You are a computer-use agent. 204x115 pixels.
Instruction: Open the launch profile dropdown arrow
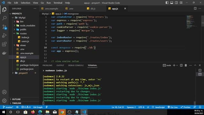[x=177, y=65]
